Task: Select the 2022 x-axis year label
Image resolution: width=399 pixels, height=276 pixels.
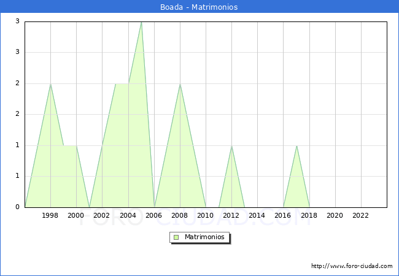Action: (361, 215)
